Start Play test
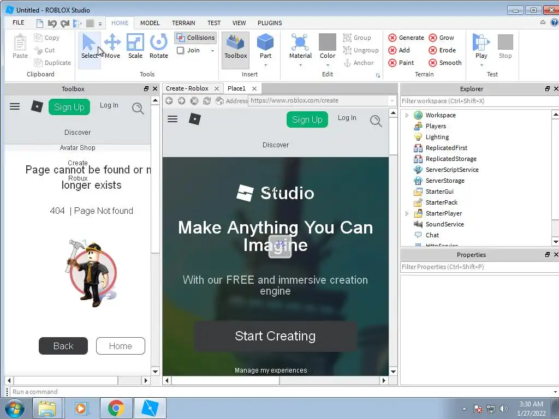Image resolution: width=559 pixels, height=419 pixels. [x=481, y=46]
